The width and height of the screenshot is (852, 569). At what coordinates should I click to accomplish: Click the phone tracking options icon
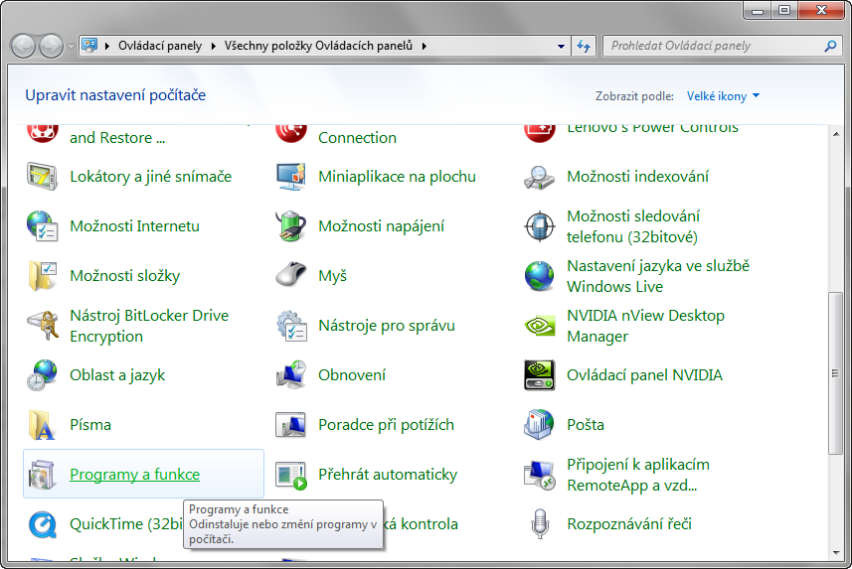tap(539, 226)
